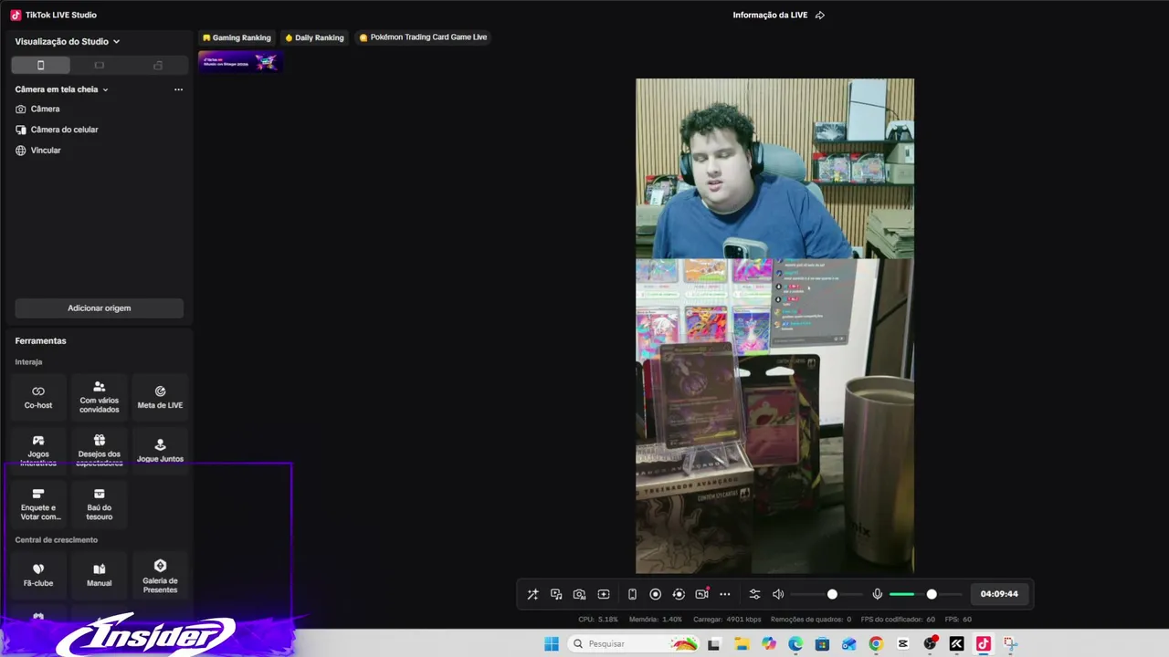Open the scene three-dot options menu
The height and width of the screenshot is (657, 1169).
pos(178,89)
